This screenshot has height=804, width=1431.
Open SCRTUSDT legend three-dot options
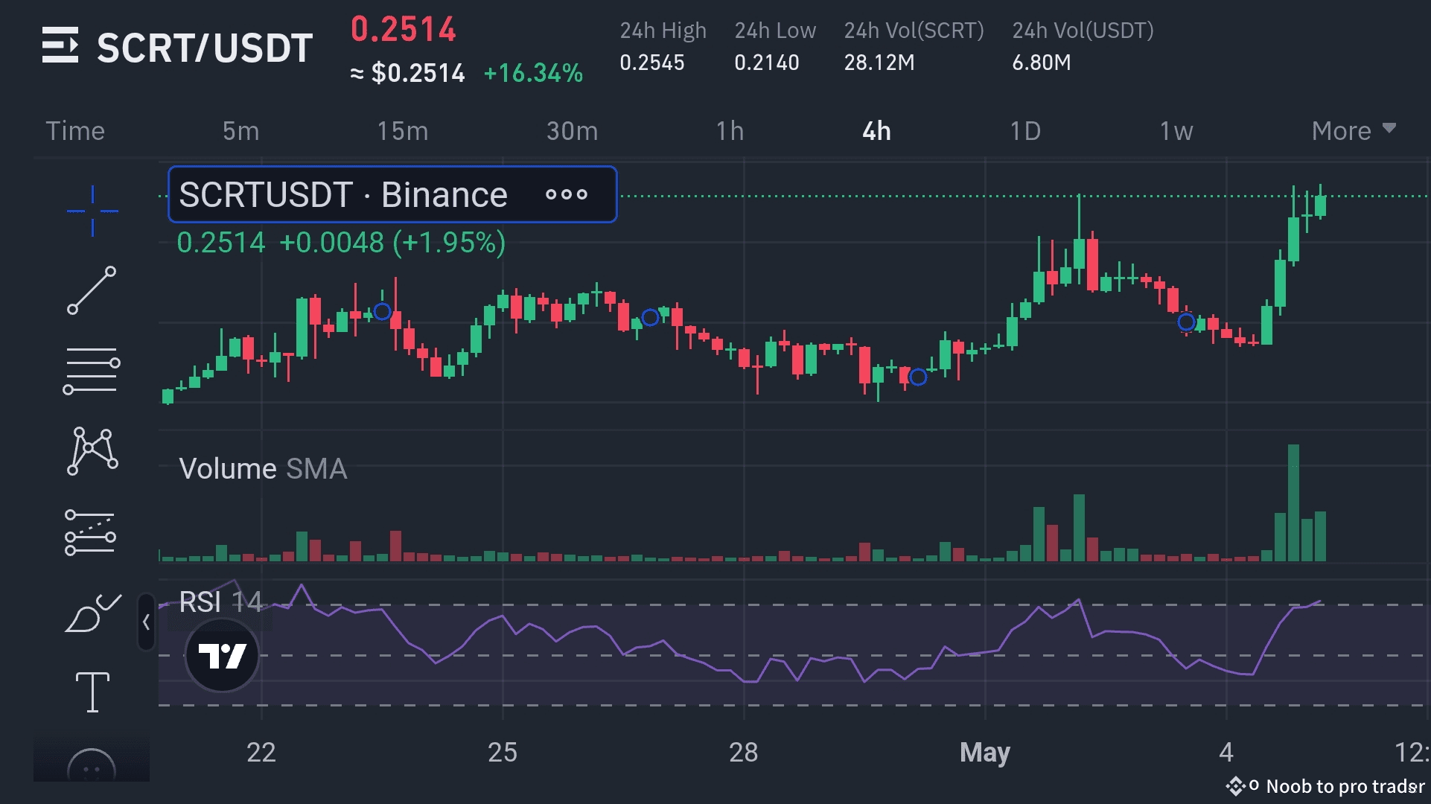(566, 195)
